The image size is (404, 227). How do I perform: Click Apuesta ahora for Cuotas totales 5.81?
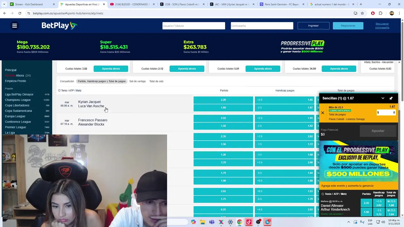[x=263, y=69]
